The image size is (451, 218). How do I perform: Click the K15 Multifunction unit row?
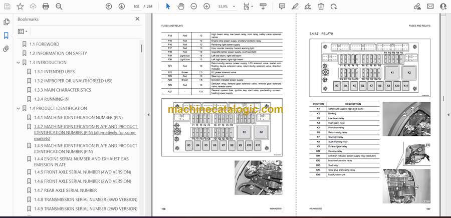[x=345, y=175]
